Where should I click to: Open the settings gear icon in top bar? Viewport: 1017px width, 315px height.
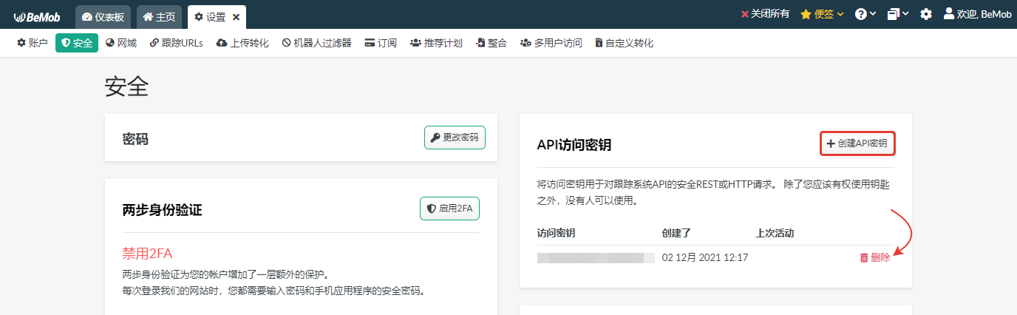click(x=925, y=14)
